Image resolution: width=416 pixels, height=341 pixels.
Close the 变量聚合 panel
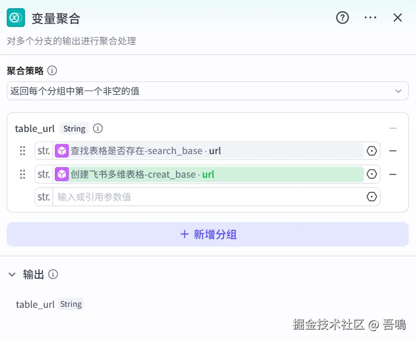[x=397, y=18]
